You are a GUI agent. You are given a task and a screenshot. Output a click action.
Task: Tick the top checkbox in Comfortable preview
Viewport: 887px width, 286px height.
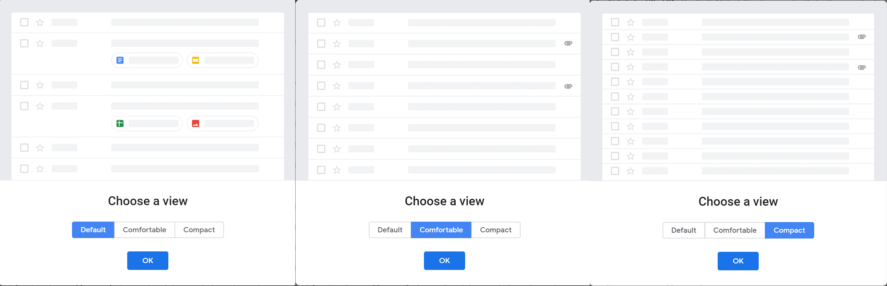coord(321,23)
